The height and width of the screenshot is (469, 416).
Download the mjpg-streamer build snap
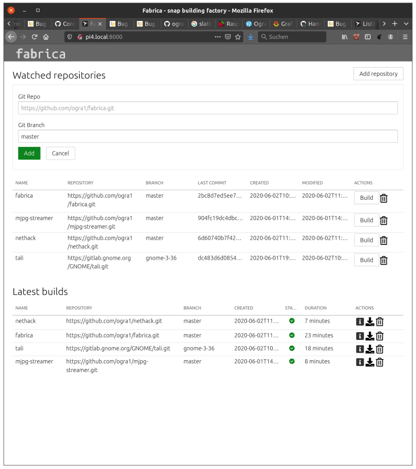(370, 362)
